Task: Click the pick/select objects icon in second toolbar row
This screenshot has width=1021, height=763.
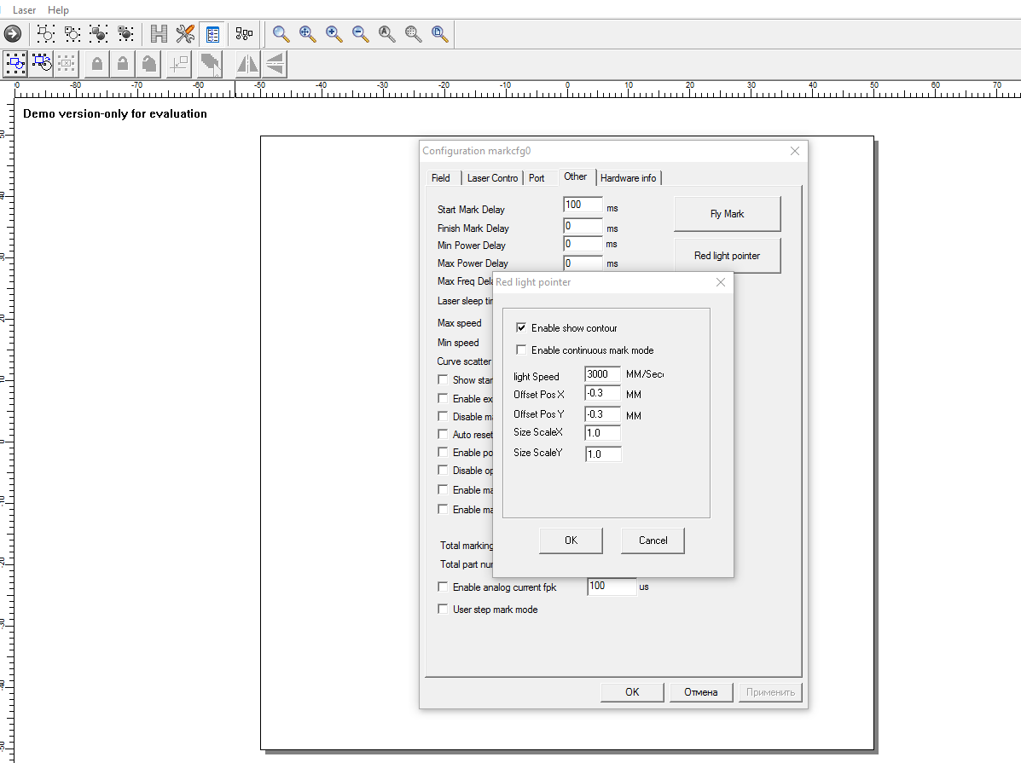Action: (x=15, y=63)
